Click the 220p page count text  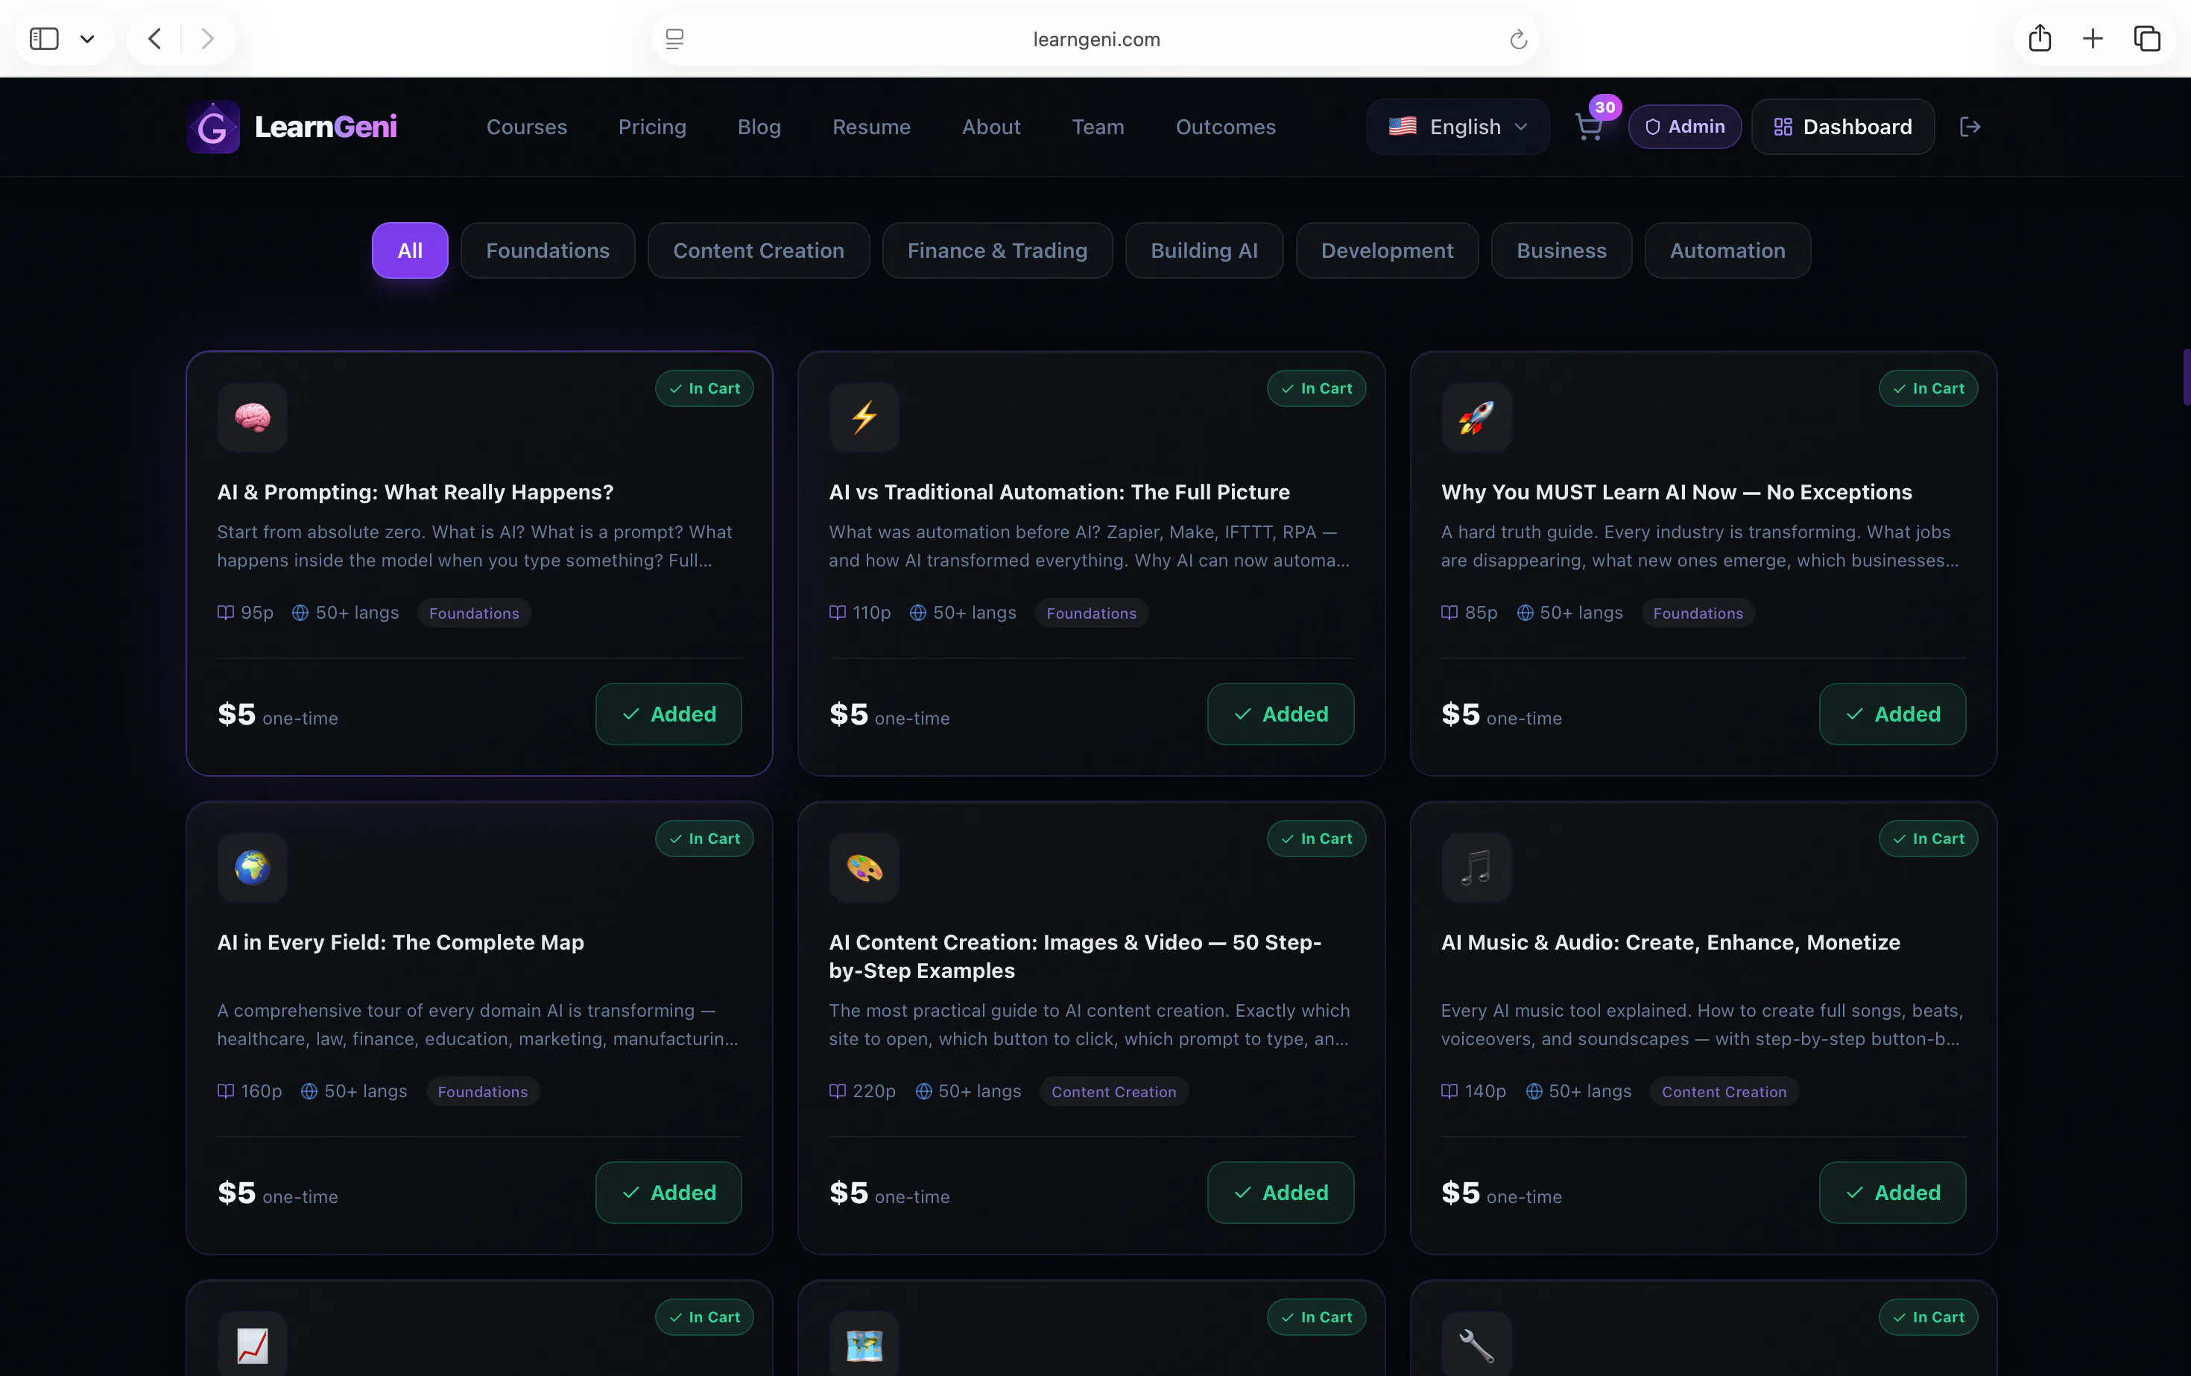click(x=873, y=1091)
